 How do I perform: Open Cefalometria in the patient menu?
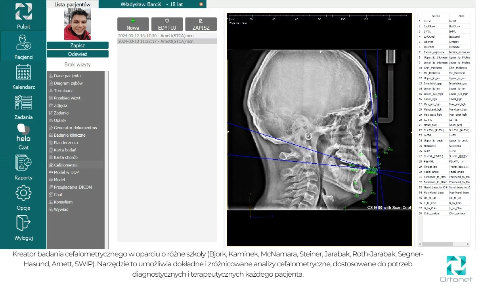[x=66, y=165]
